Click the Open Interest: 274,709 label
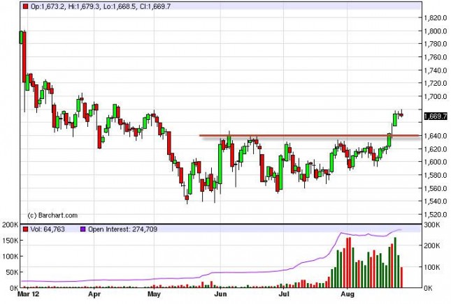The height and width of the screenshot is (304, 451). [122, 229]
